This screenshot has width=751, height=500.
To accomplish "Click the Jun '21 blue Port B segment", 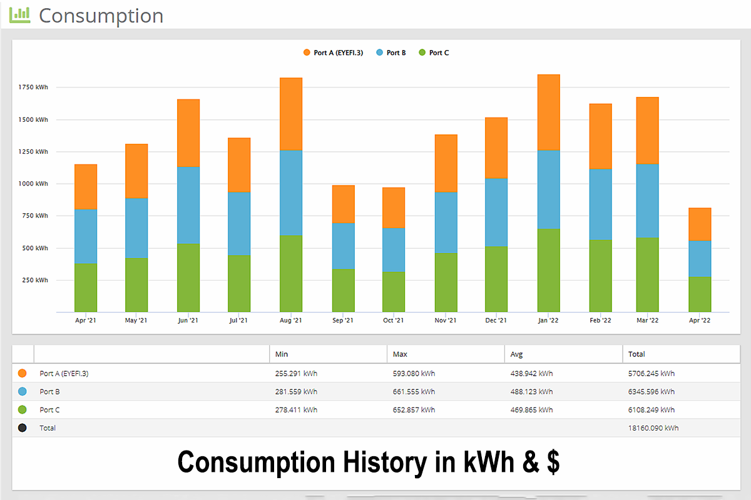I will (188, 205).
